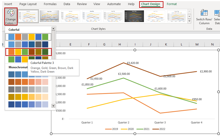This screenshot has width=220, height=136.
Task: Open the Page Layout tab
Action: click(x=28, y=4)
